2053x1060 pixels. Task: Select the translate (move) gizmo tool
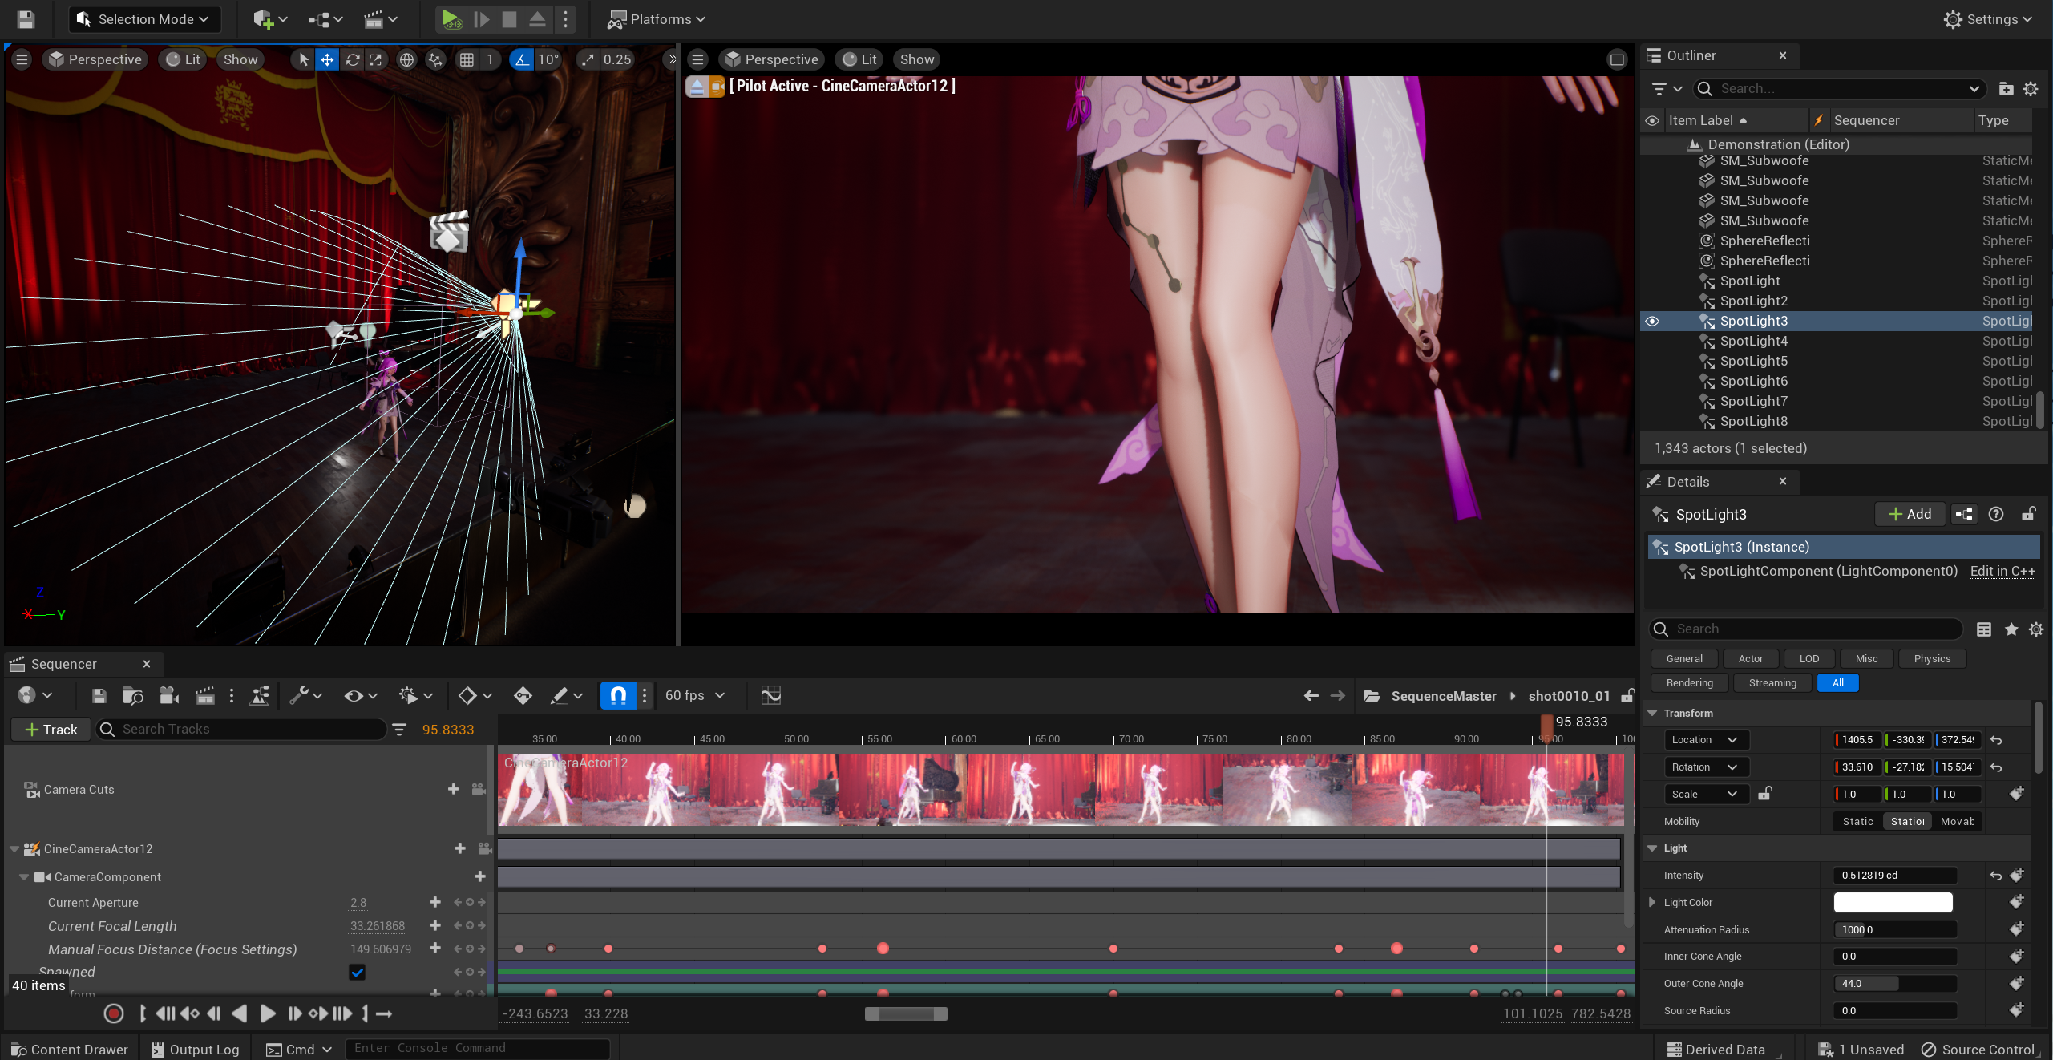click(x=327, y=59)
